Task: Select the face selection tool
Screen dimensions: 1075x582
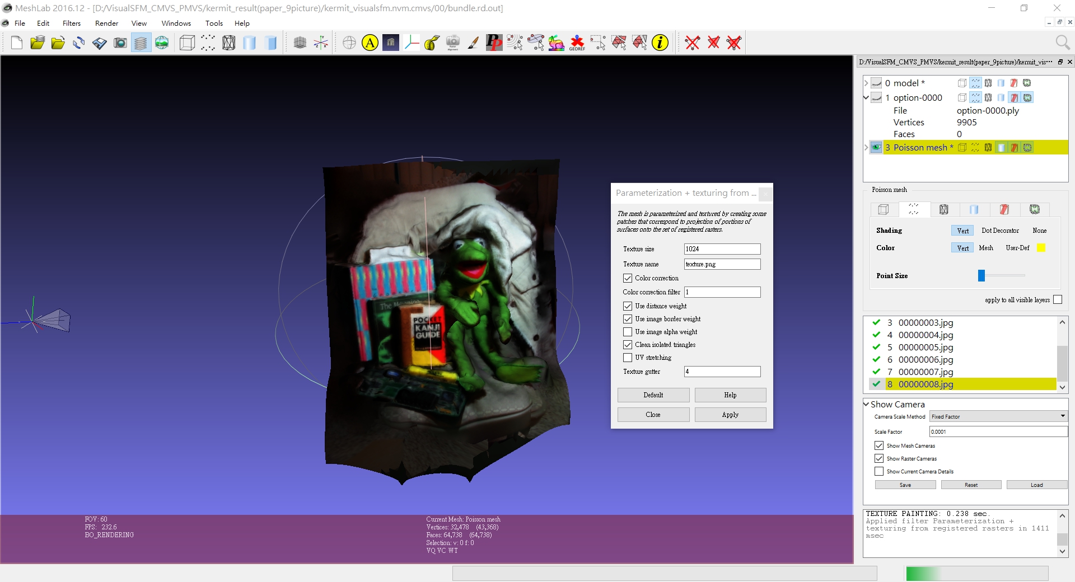Action: [619, 43]
